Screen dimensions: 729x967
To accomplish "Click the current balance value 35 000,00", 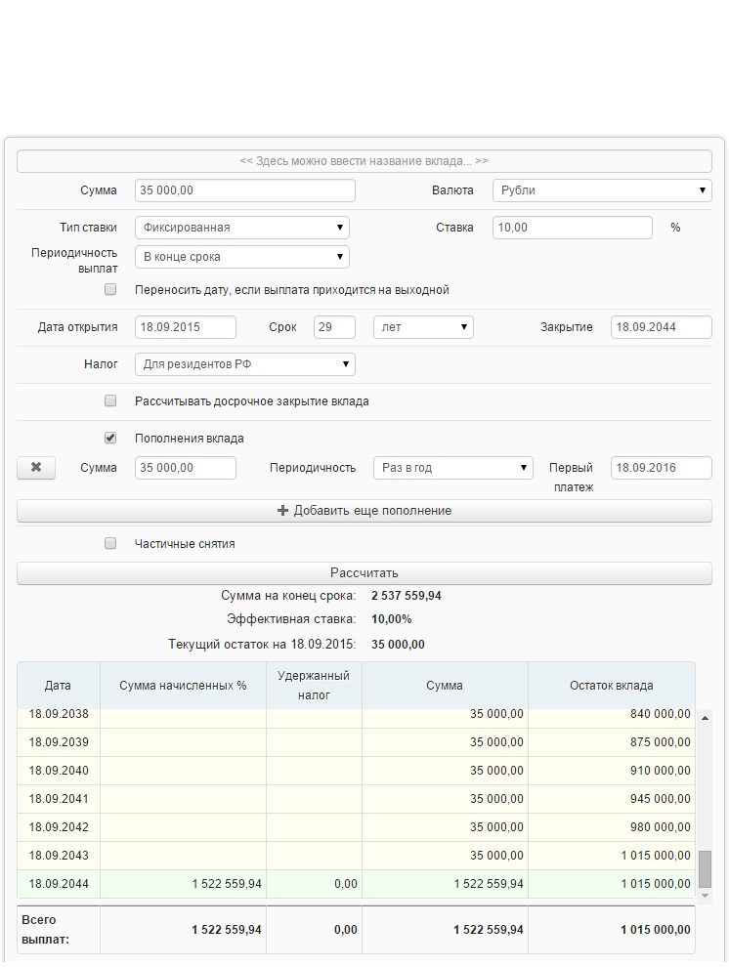I will pyautogui.click(x=398, y=645).
